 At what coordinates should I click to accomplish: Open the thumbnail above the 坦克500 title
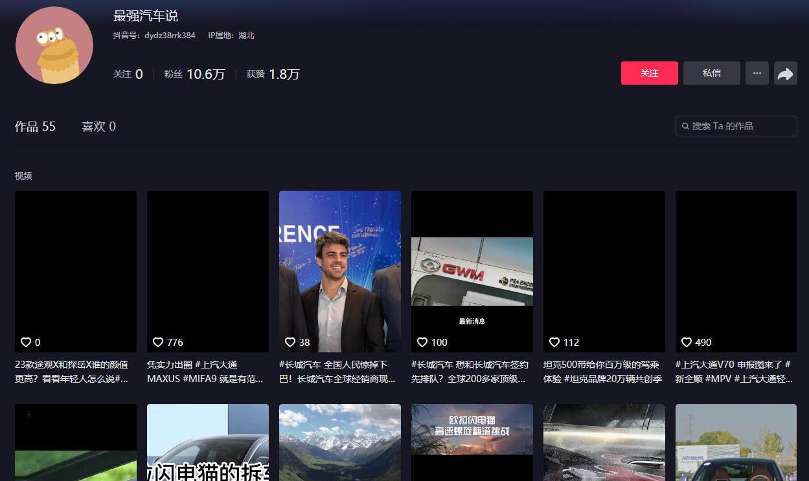click(x=604, y=272)
